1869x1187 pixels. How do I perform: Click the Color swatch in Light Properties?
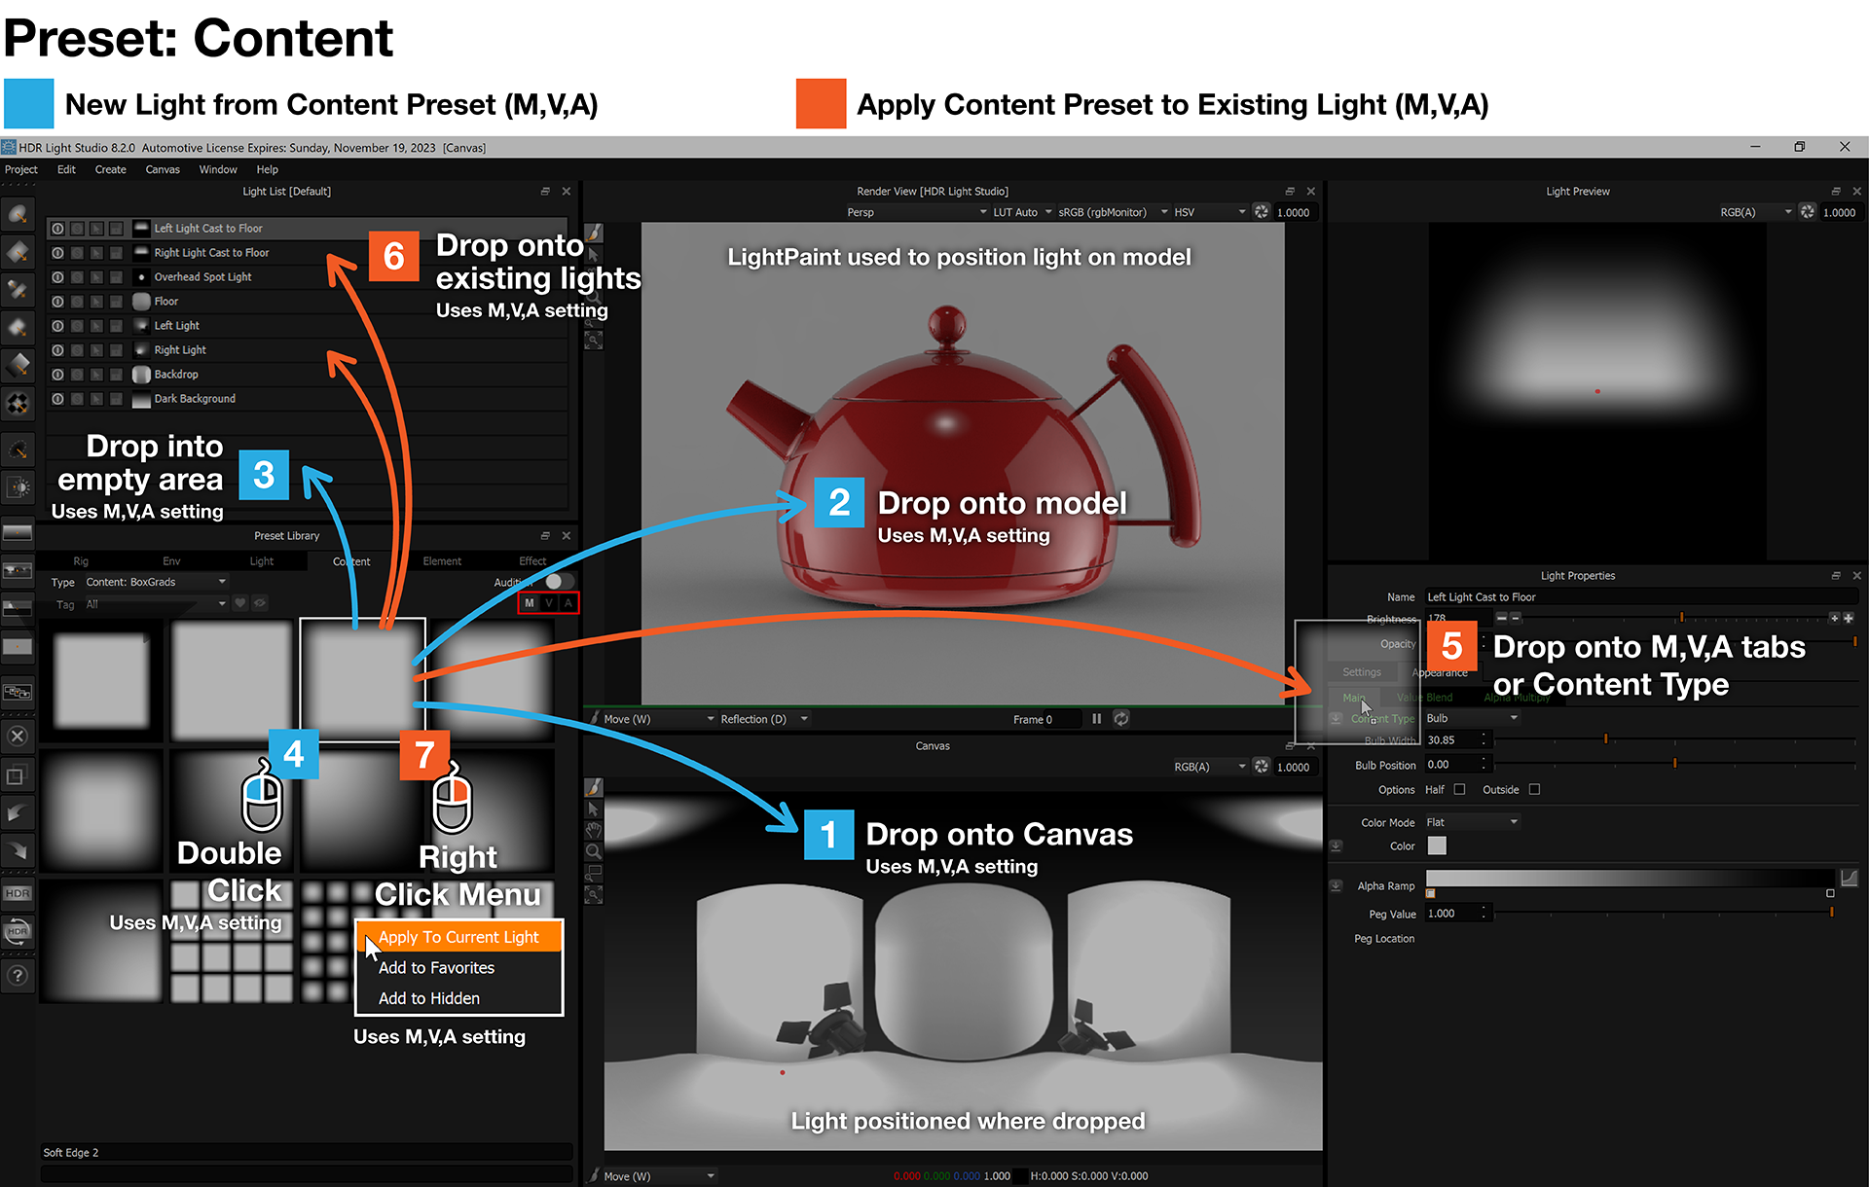coord(1437,846)
